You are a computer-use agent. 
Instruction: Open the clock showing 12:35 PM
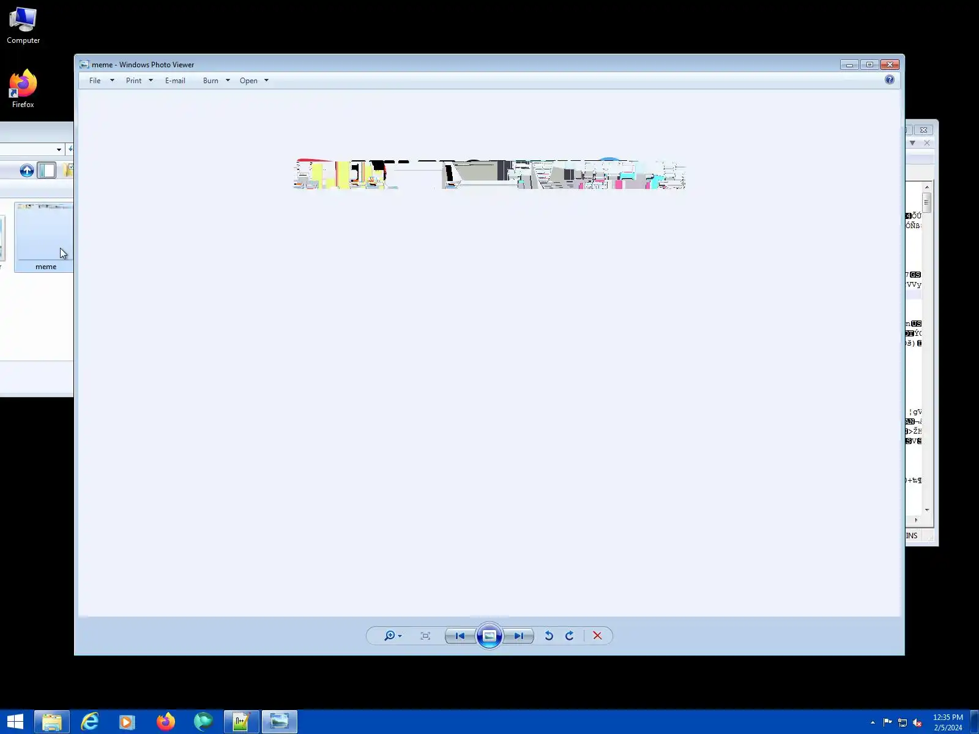coord(948,722)
